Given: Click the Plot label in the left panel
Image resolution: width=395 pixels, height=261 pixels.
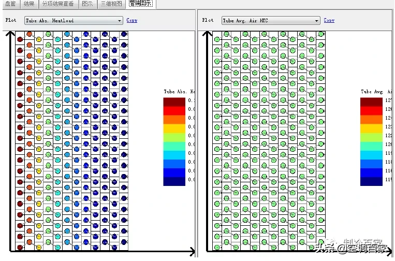Looking at the screenshot, I should coord(11,20).
